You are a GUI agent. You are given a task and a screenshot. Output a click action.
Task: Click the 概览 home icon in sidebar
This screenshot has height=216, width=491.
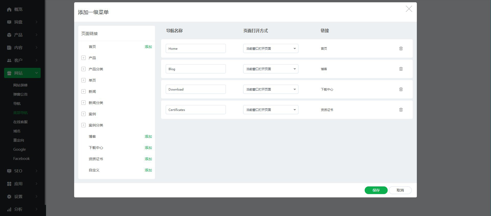pos(9,9)
